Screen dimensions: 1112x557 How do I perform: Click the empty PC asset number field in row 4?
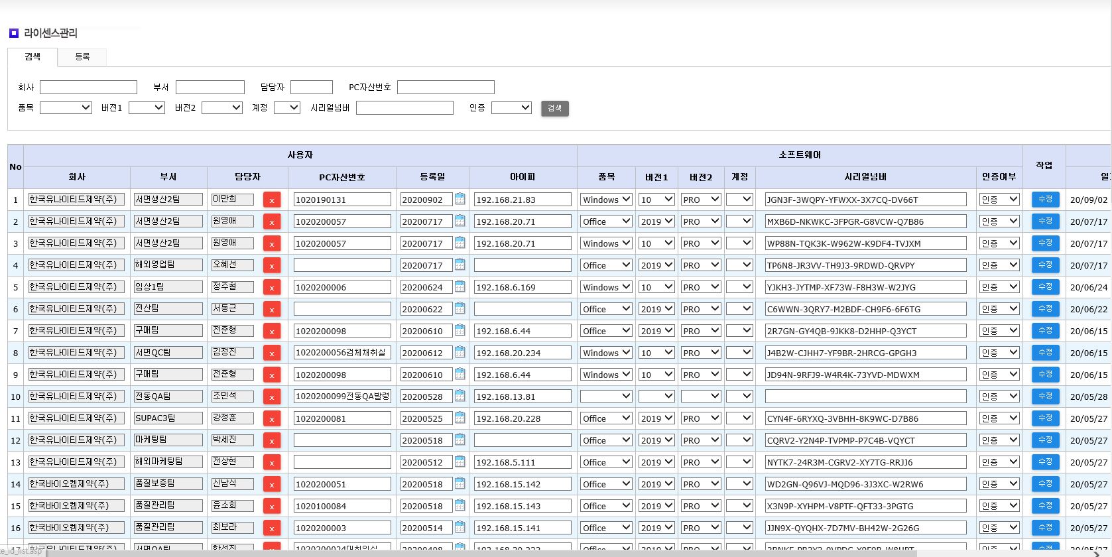pos(342,265)
